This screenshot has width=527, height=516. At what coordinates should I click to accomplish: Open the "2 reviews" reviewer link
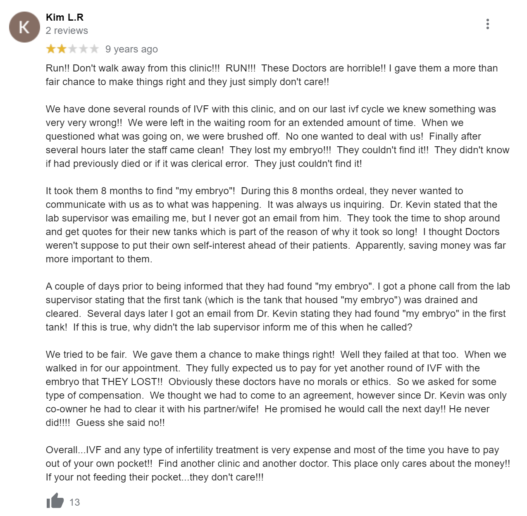click(67, 31)
